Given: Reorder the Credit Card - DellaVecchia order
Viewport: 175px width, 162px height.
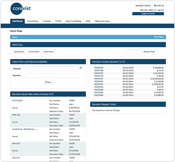Looking at the screenshot, I should pyautogui.click(x=15, y=137).
